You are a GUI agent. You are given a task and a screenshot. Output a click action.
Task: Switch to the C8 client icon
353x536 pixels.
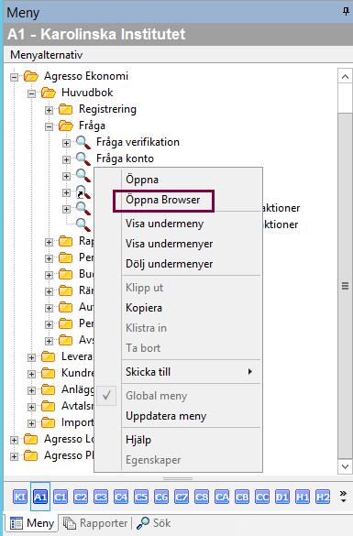pos(202,497)
